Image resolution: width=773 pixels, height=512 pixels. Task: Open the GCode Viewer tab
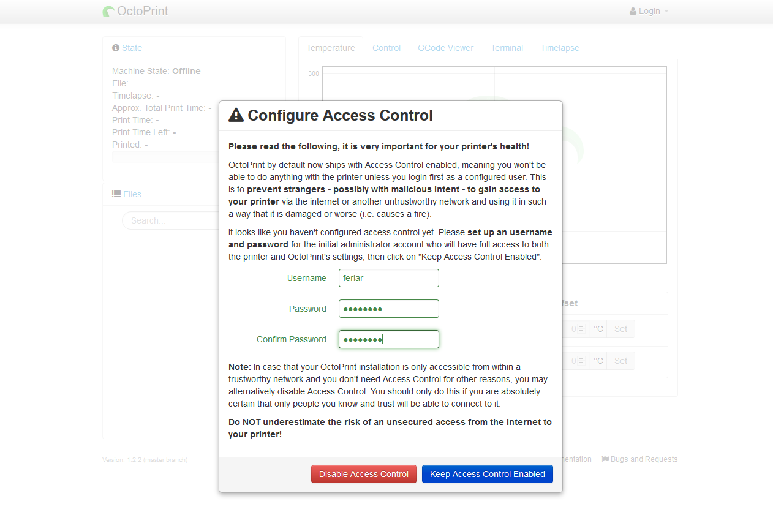tap(446, 48)
